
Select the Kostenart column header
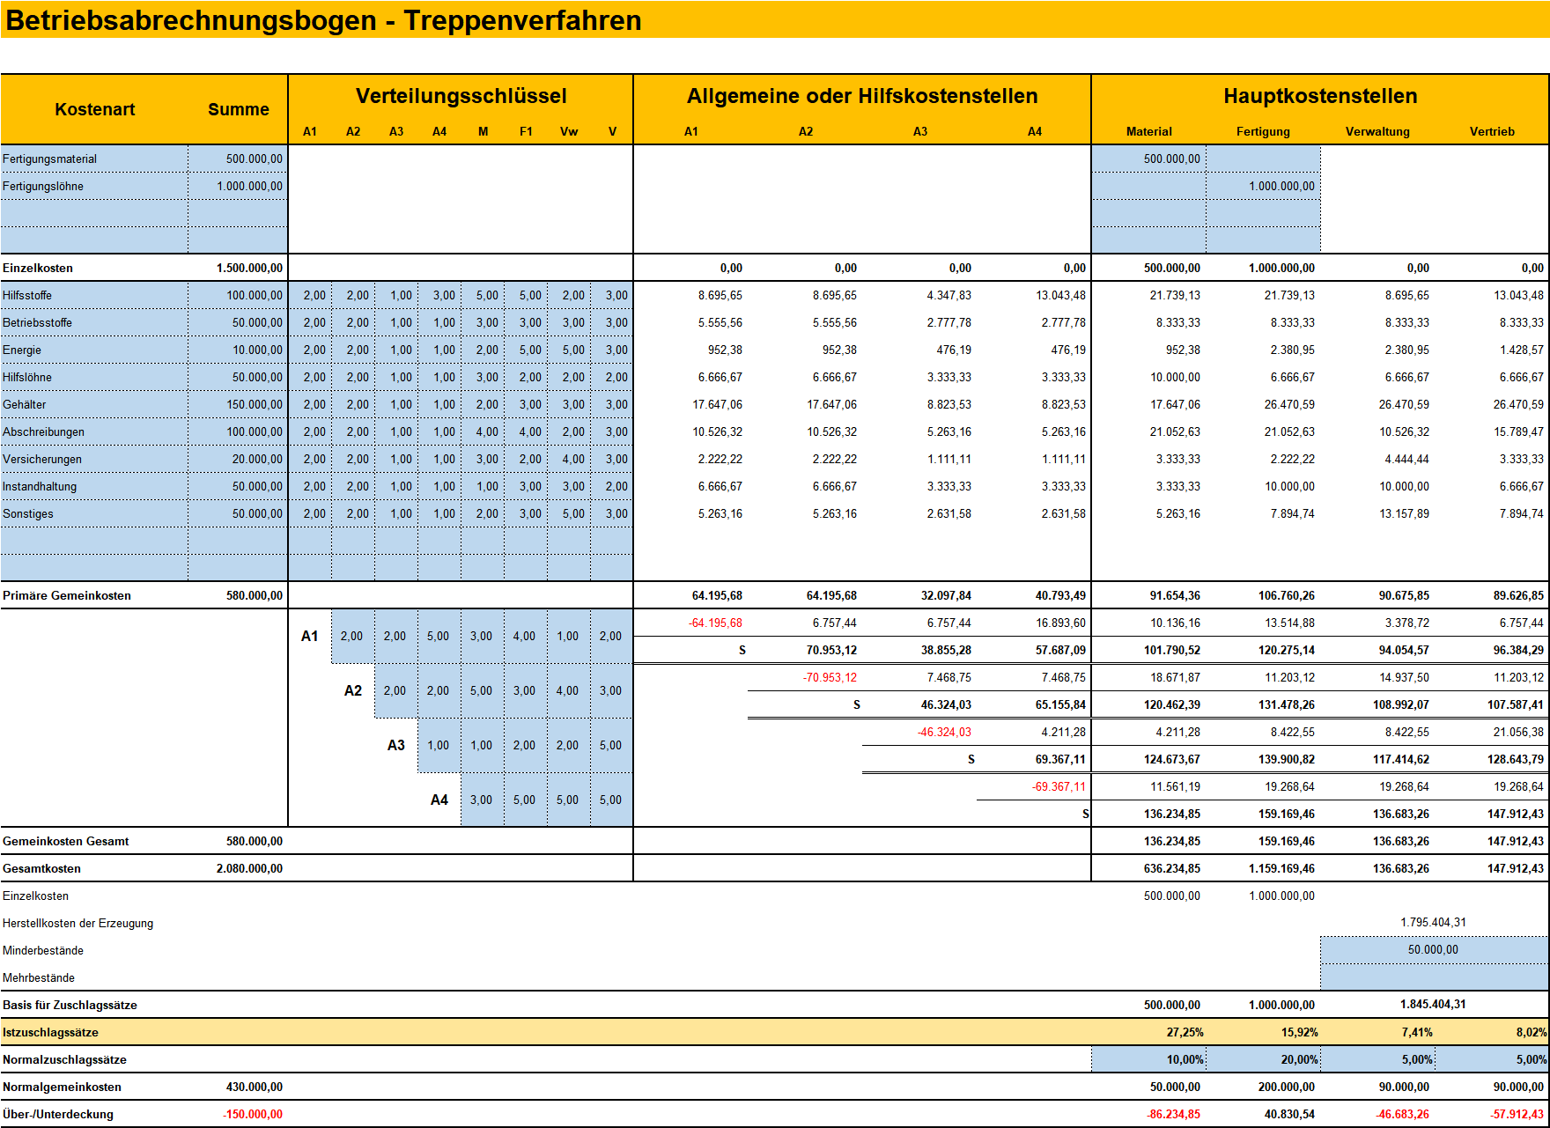pos(94,109)
